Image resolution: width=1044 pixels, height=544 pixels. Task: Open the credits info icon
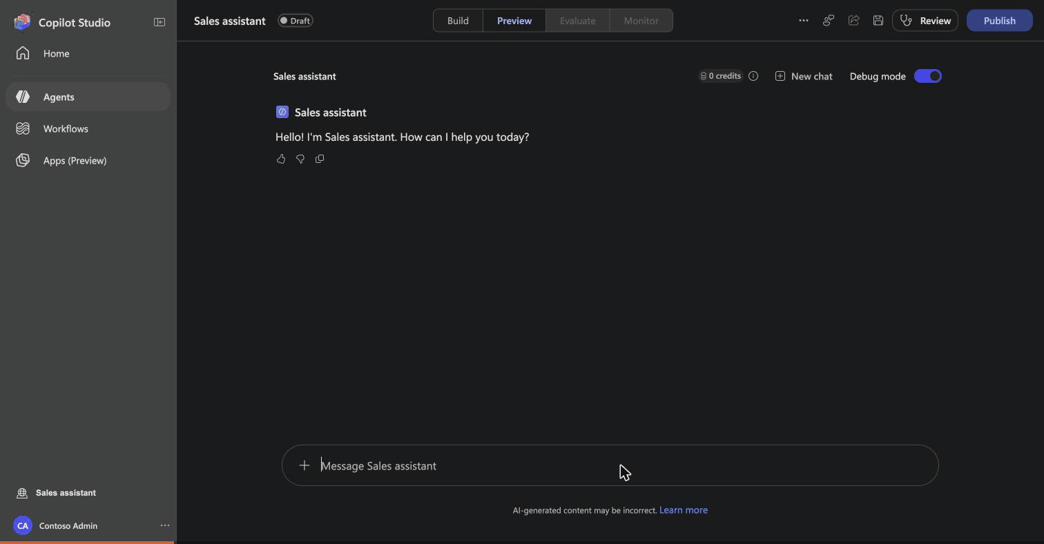[x=753, y=76]
